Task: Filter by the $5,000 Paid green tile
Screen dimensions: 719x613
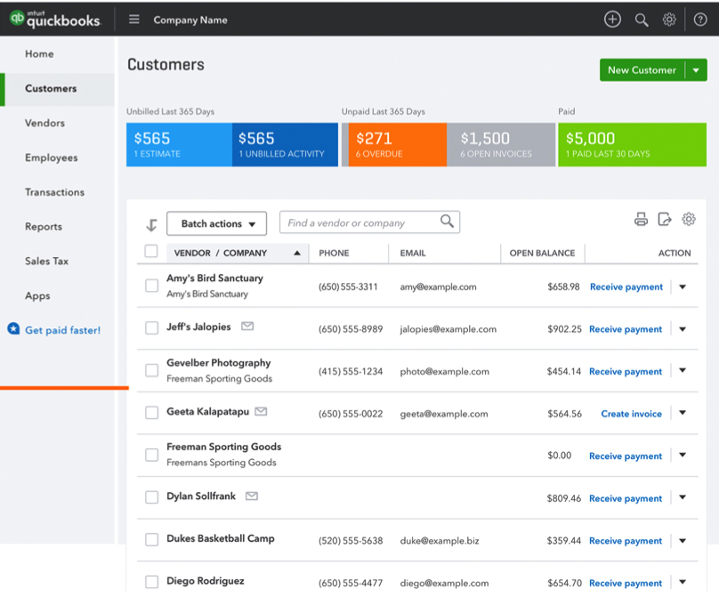Action: [632, 144]
